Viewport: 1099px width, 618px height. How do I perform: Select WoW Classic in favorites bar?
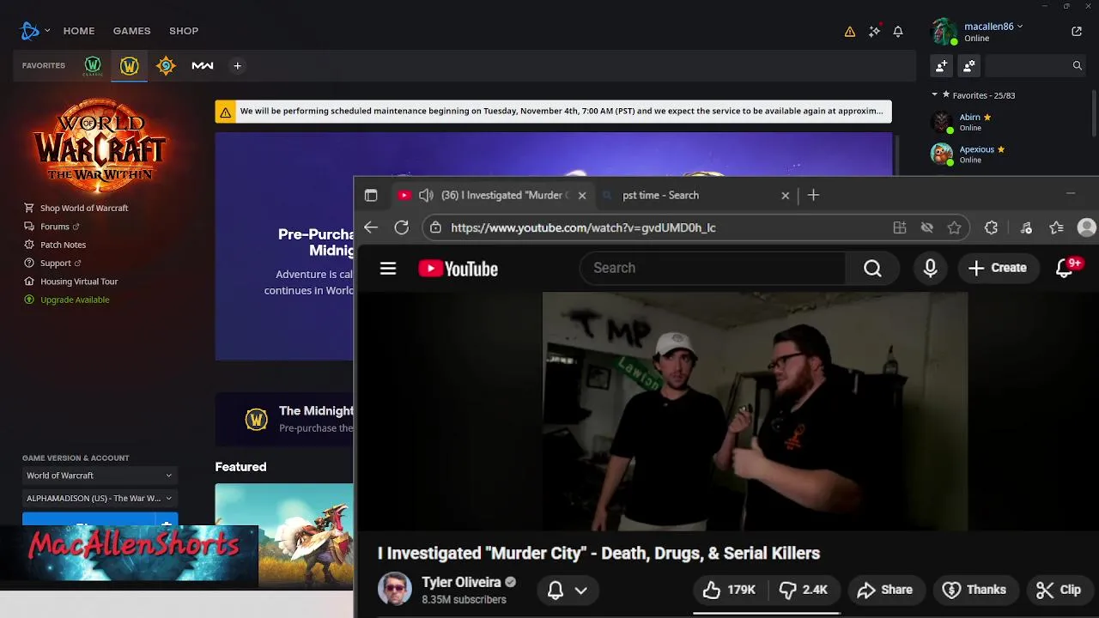93,65
